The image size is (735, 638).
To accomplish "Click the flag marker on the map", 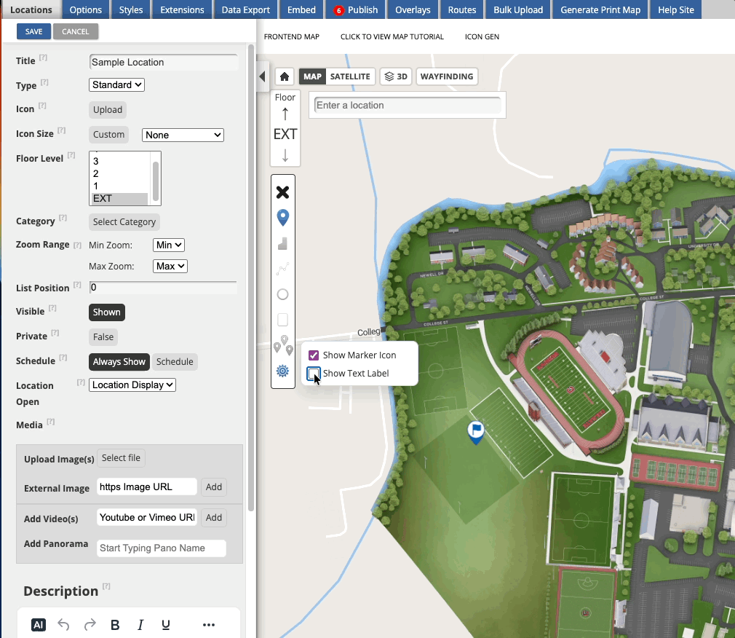I will click(475, 431).
